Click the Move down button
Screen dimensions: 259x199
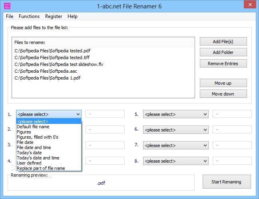tap(223, 94)
